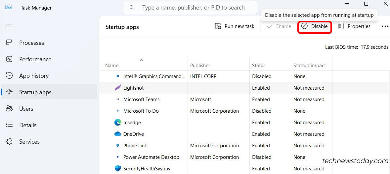Click Disabled status for Microsoft To Do
The image size is (390, 174).
pyautogui.click(x=262, y=111)
